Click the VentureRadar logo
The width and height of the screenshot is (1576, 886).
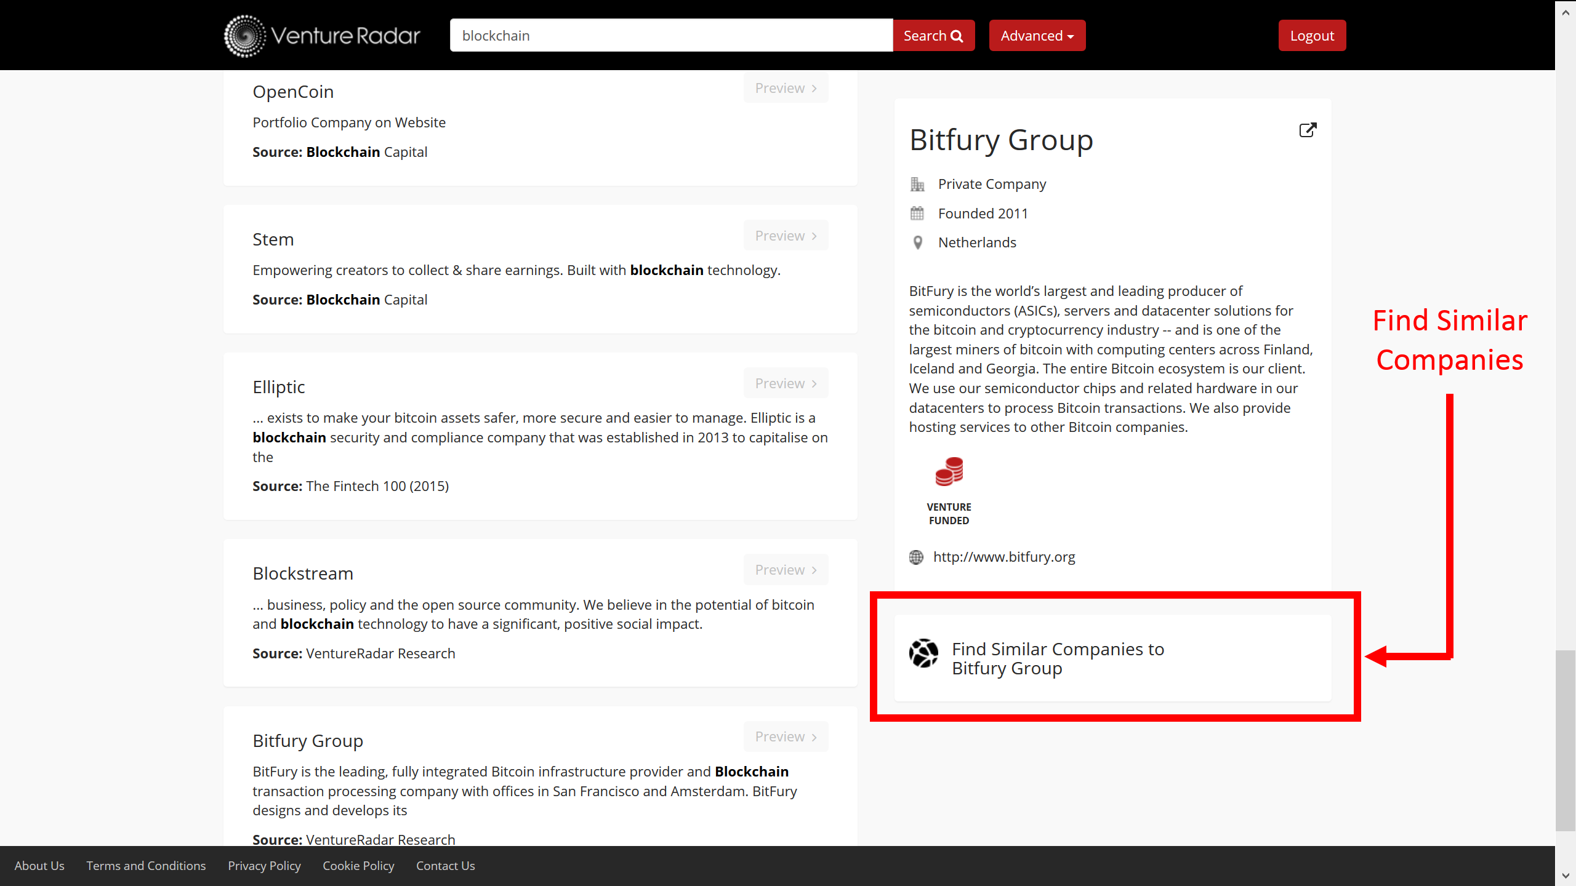(x=321, y=35)
